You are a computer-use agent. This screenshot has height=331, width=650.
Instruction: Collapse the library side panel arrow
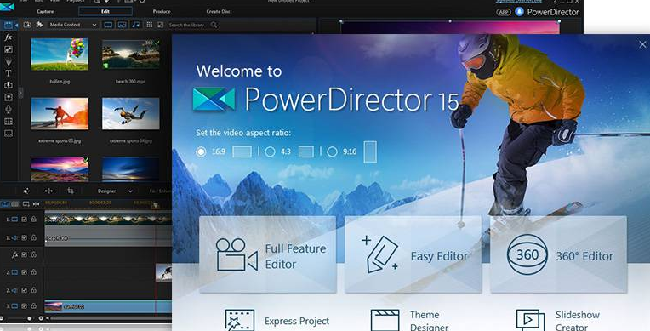[x=20, y=93]
